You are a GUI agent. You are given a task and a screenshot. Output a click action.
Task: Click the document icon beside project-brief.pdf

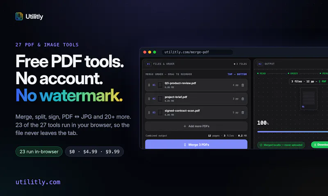tap(160, 99)
